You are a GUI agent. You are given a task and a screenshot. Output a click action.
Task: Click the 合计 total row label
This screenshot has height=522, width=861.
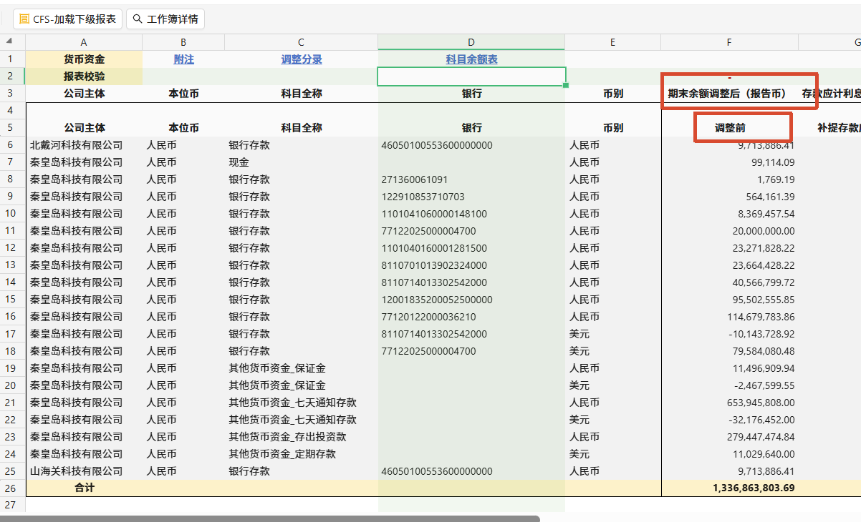(84, 488)
